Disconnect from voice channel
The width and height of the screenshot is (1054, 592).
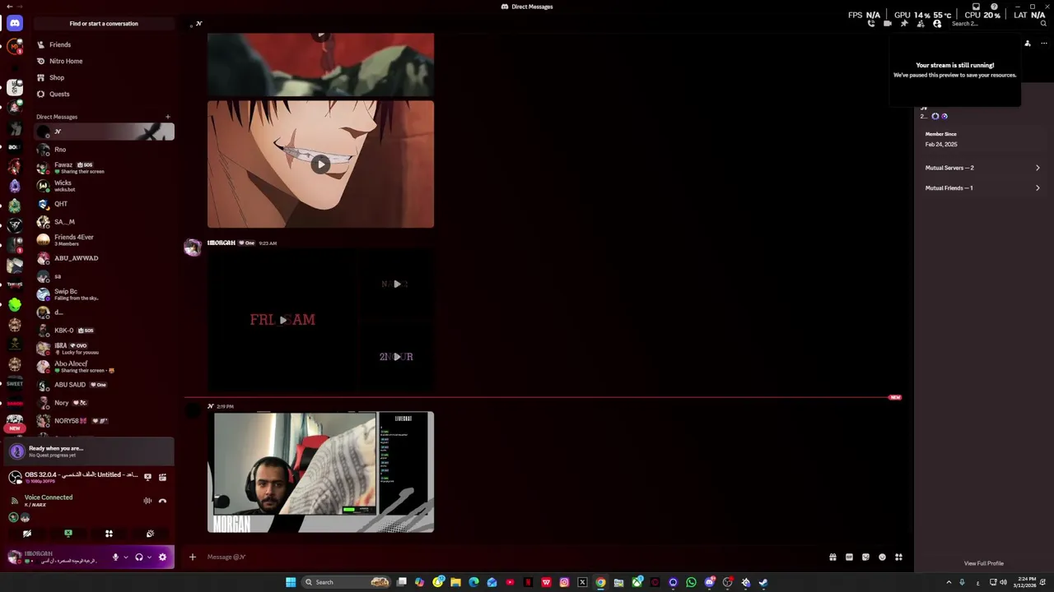tap(162, 501)
